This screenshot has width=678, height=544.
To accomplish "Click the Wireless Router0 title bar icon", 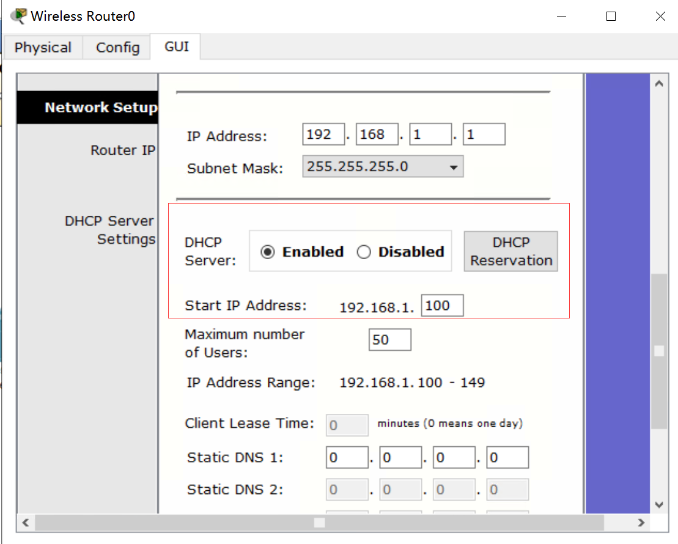I will [x=18, y=16].
